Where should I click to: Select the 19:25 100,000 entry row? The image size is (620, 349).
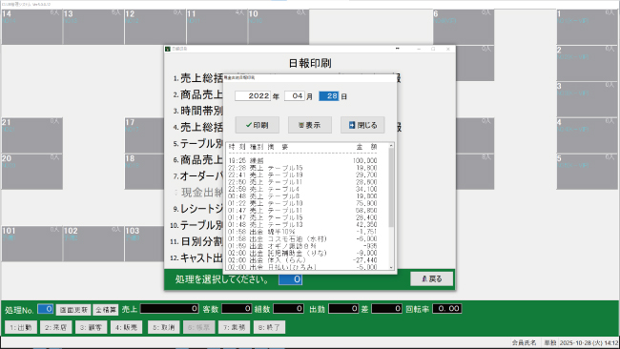pos(302,160)
